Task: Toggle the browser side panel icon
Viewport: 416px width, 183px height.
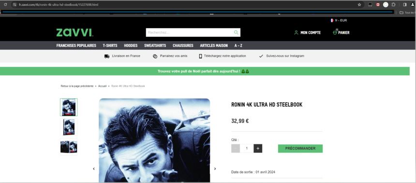Action: (404, 4)
